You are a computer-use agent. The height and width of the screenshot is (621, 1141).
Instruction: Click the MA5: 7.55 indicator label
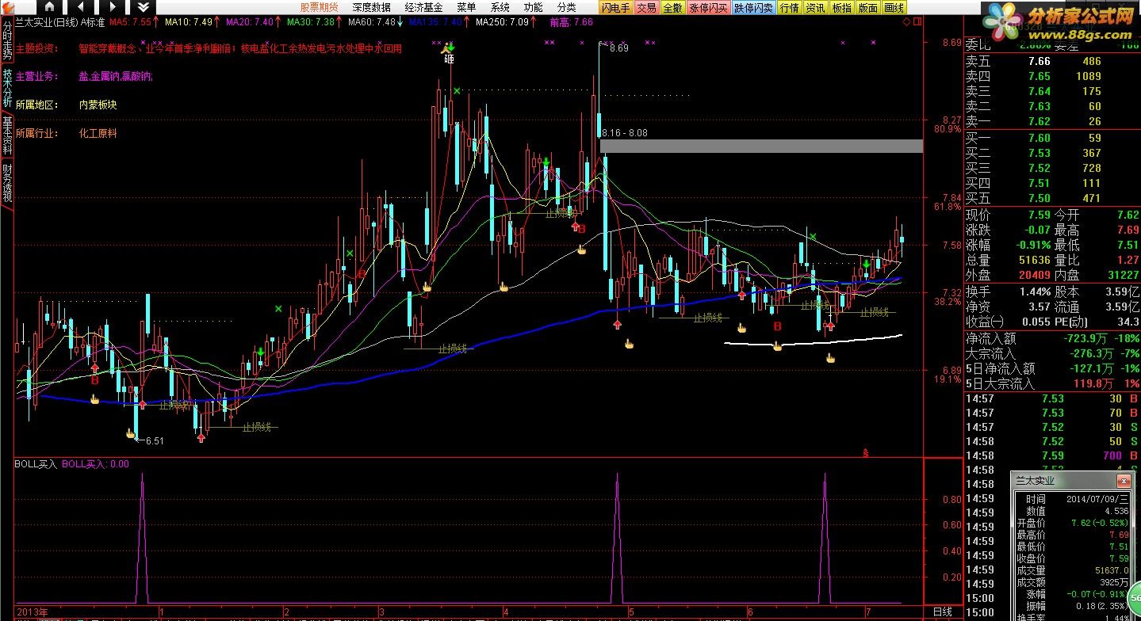point(130,22)
